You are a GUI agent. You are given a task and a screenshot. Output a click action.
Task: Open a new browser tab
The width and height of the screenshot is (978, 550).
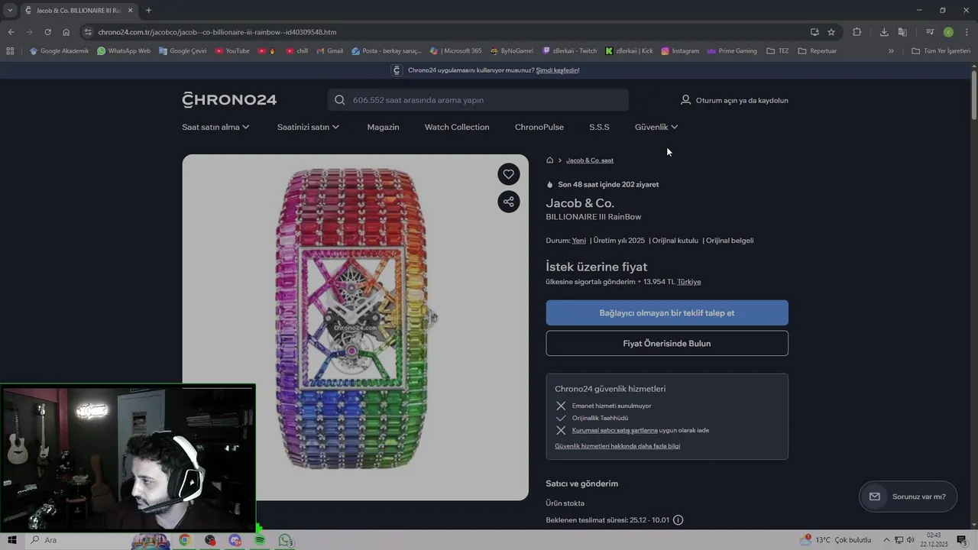click(148, 11)
